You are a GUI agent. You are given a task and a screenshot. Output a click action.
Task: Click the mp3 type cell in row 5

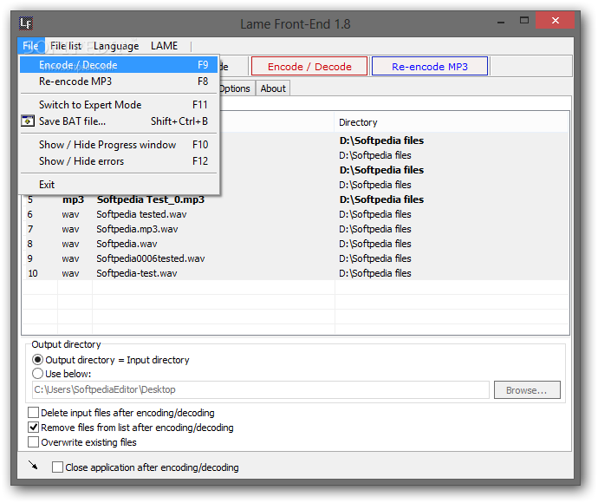point(75,199)
